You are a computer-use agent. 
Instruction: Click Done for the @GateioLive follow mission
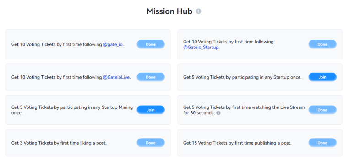[151, 77]
